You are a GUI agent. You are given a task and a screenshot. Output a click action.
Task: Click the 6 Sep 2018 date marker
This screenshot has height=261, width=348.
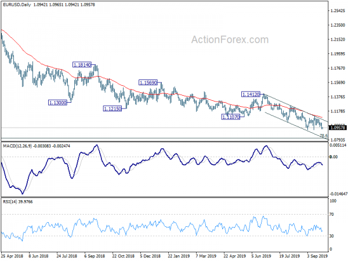[x=95, y=256]
